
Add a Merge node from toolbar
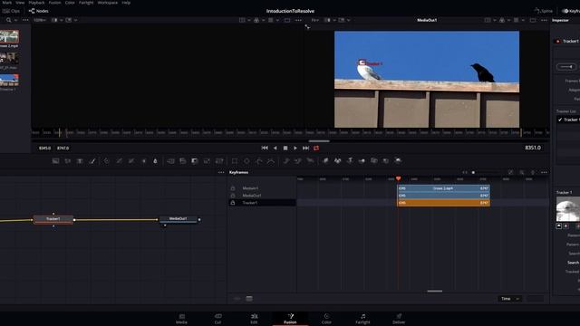pos(170,161)
